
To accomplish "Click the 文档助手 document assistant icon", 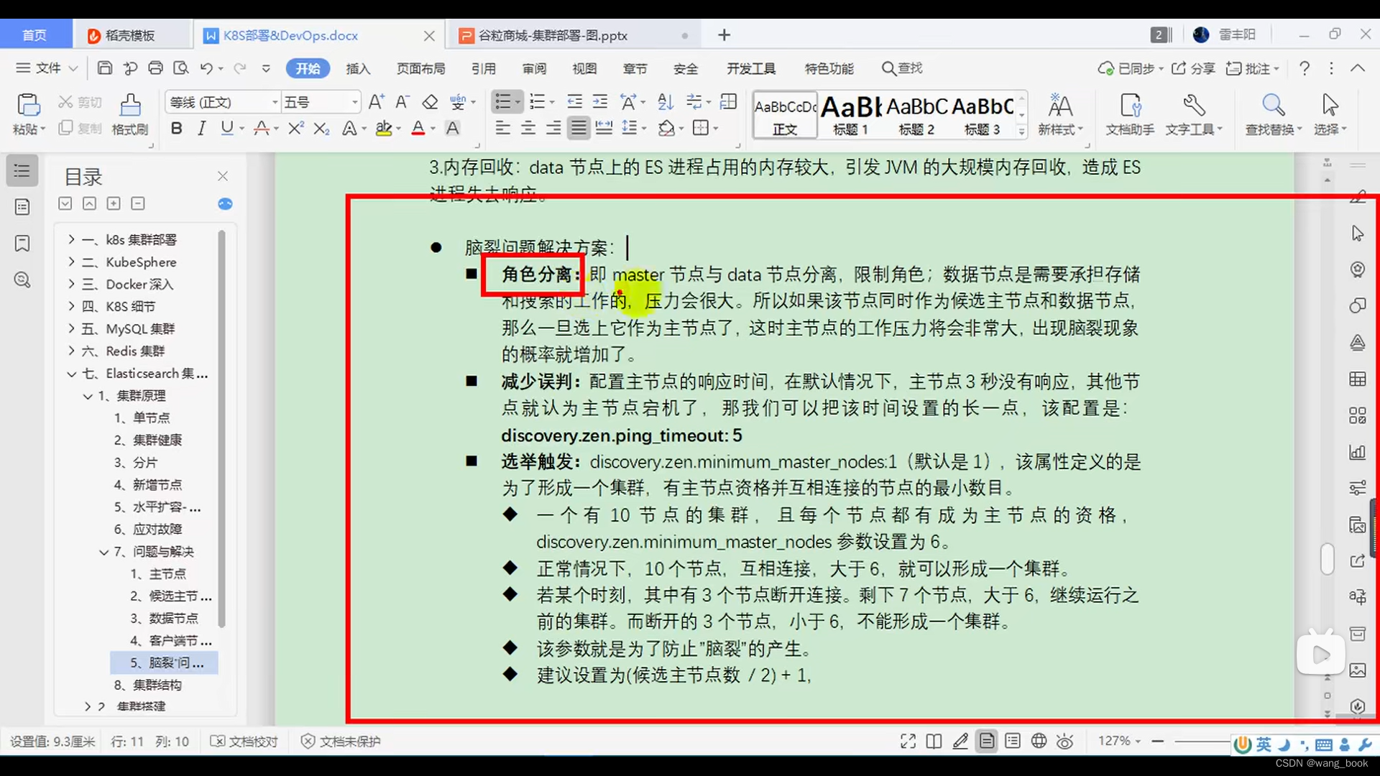I will [x=1129, y=111].
